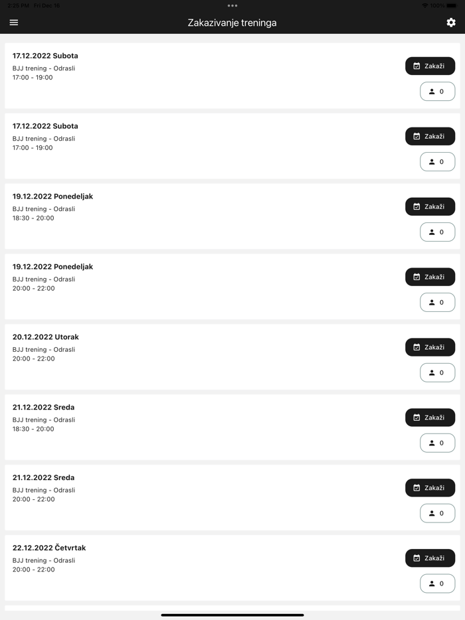This screenshot has height=620, width=465.
Task: View attendees for Sreda 18:30 training
Action: 437,443
